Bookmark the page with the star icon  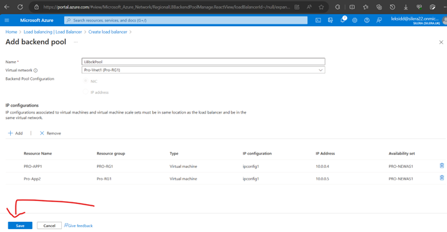[x=321, y=7]
